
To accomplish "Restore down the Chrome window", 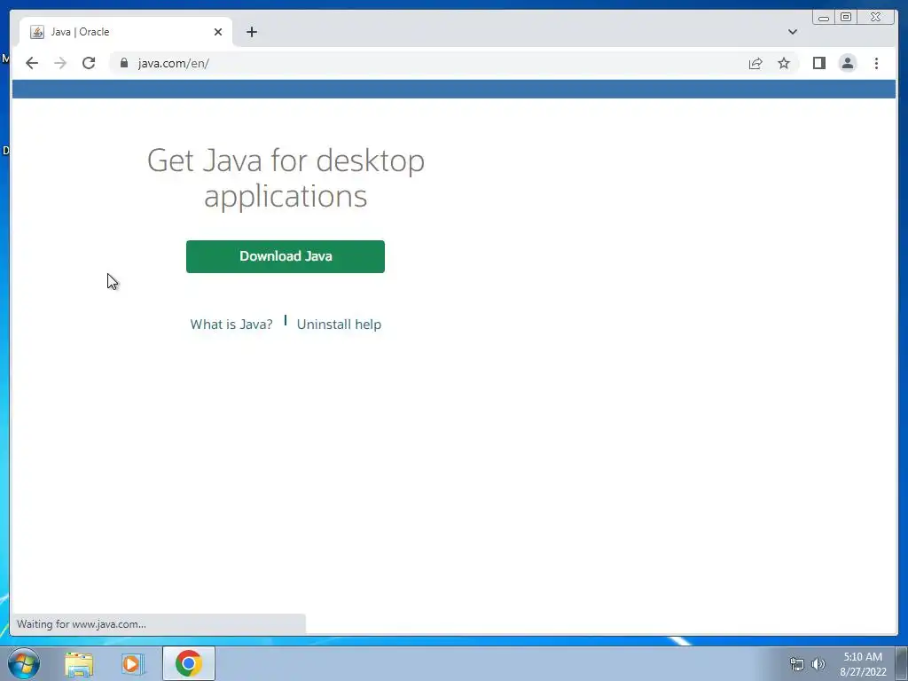I will tap(846, 18).
